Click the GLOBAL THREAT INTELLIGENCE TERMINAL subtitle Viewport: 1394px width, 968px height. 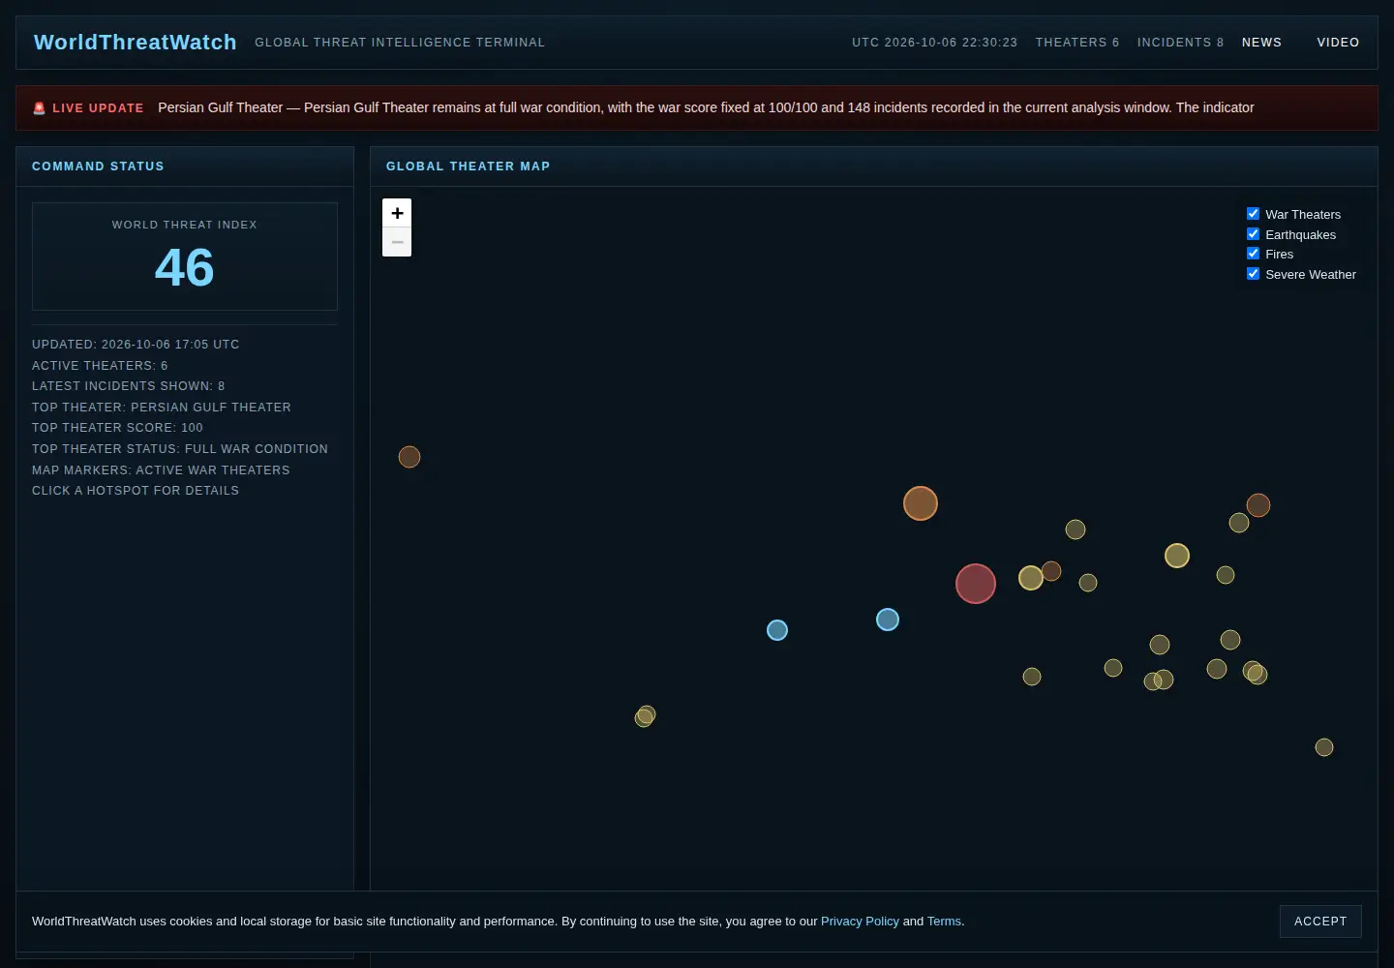[x=400, y=43]
